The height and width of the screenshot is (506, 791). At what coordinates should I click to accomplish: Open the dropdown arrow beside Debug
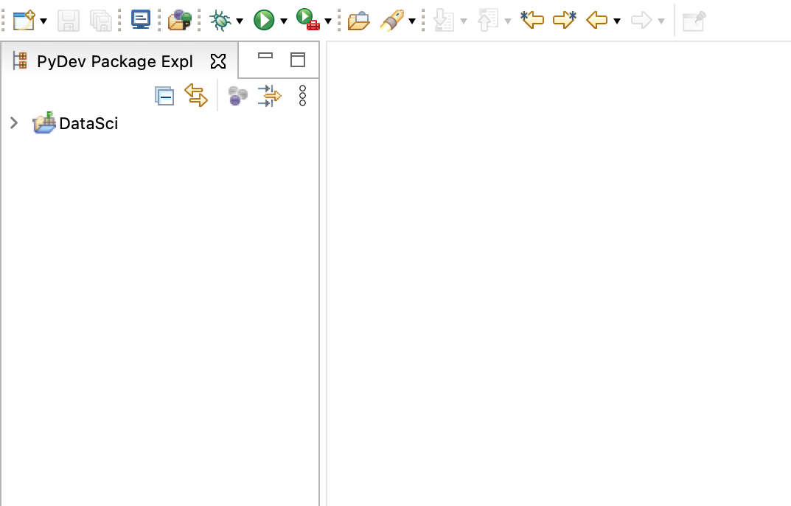click(x=239, y=21)
